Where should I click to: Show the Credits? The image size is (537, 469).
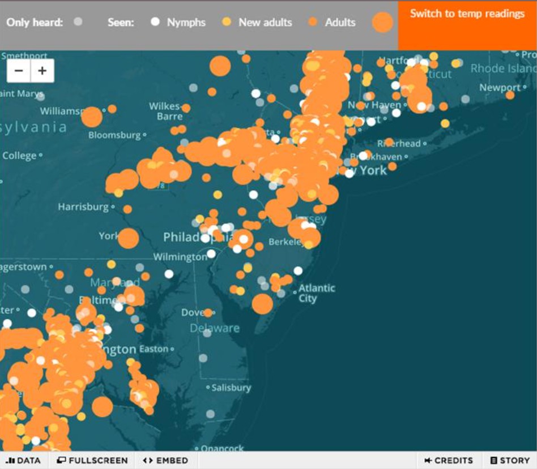pyautogui.click(x=449, y=461)
